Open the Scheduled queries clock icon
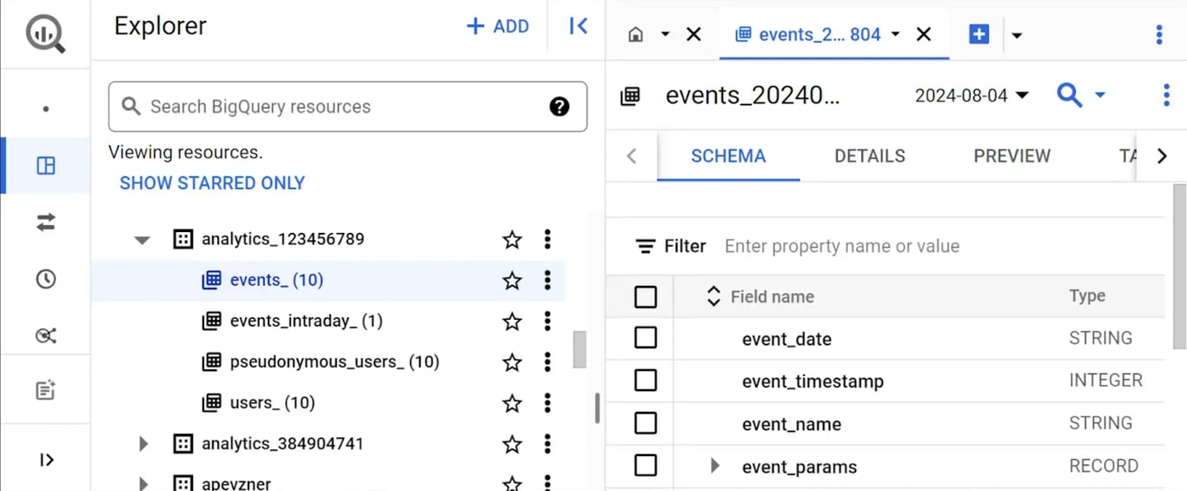Viewport: 1187px width, 491px height. (x=46, y=279)
